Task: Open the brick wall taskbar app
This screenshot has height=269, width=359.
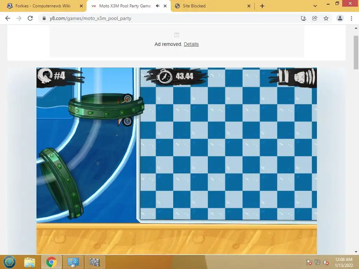Action: coord(95,262)
